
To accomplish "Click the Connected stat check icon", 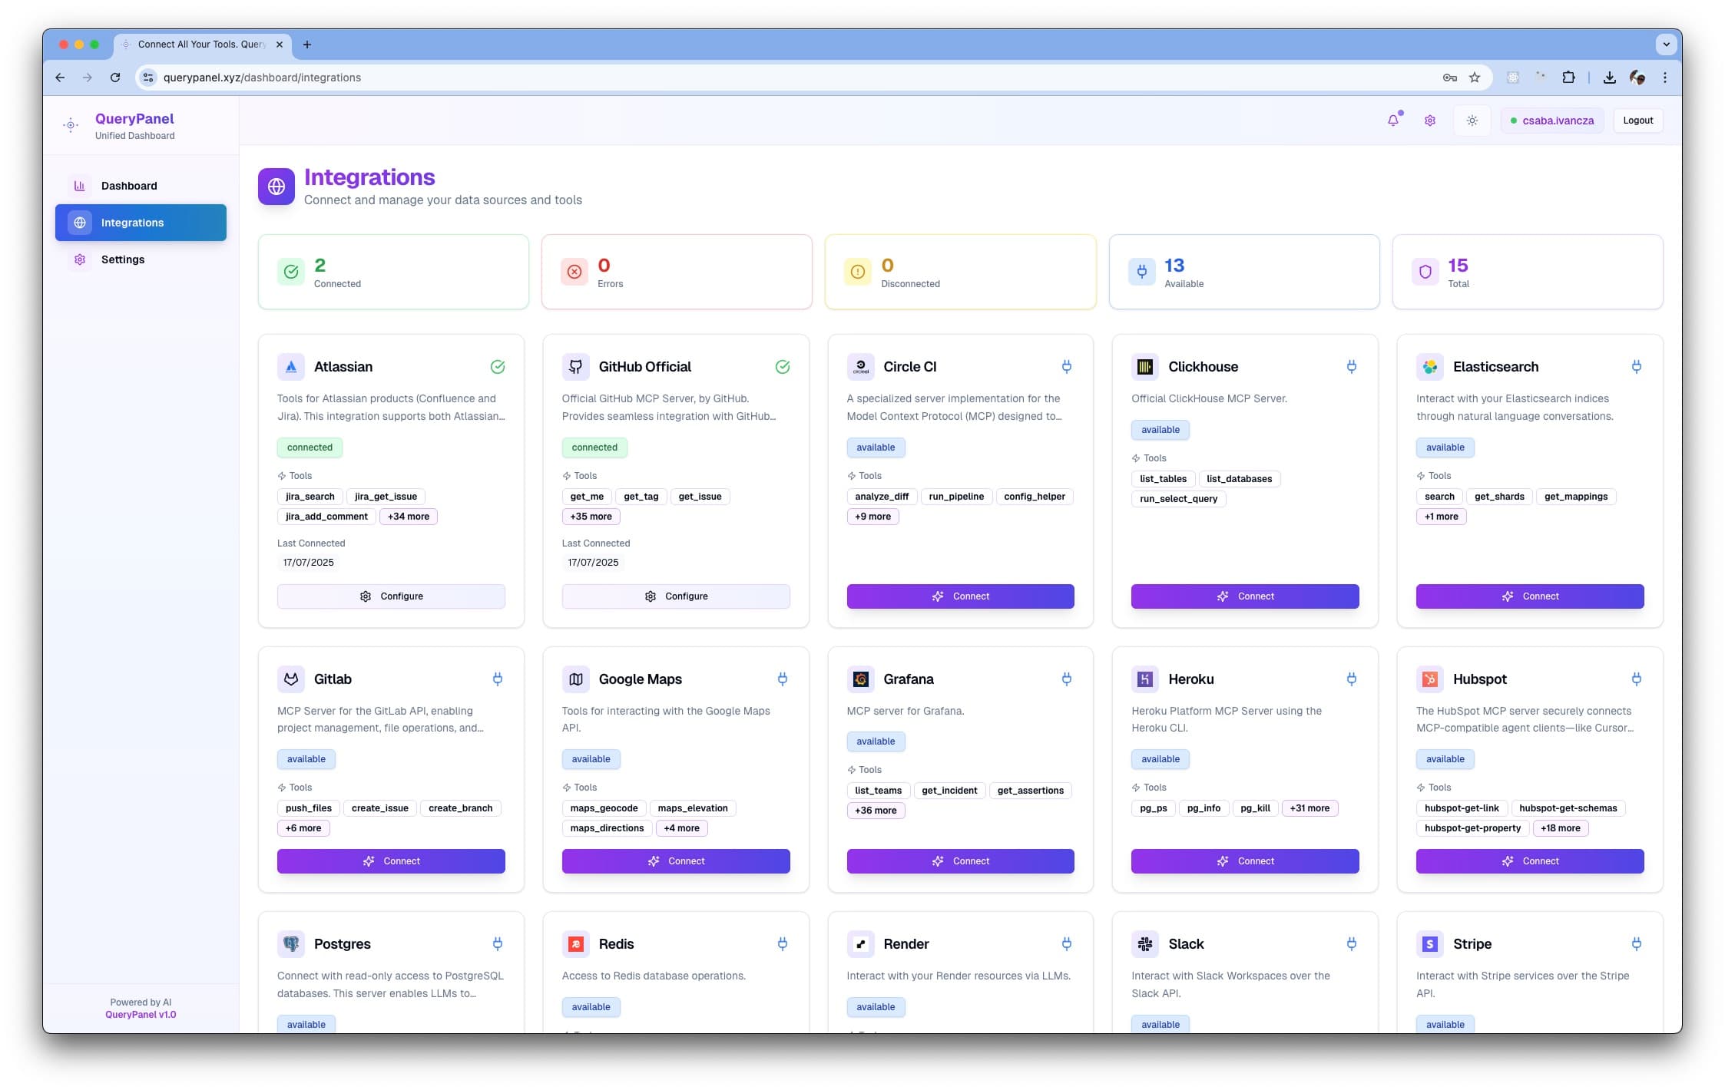I will [291, 272].
